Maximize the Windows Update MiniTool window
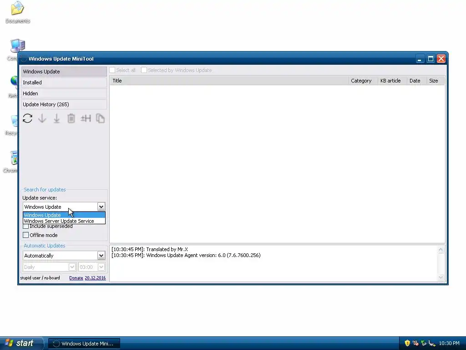 pos(431,59)
